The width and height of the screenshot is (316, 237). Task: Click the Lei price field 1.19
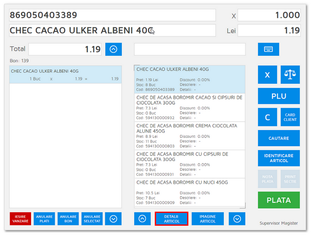click(269, 31)
